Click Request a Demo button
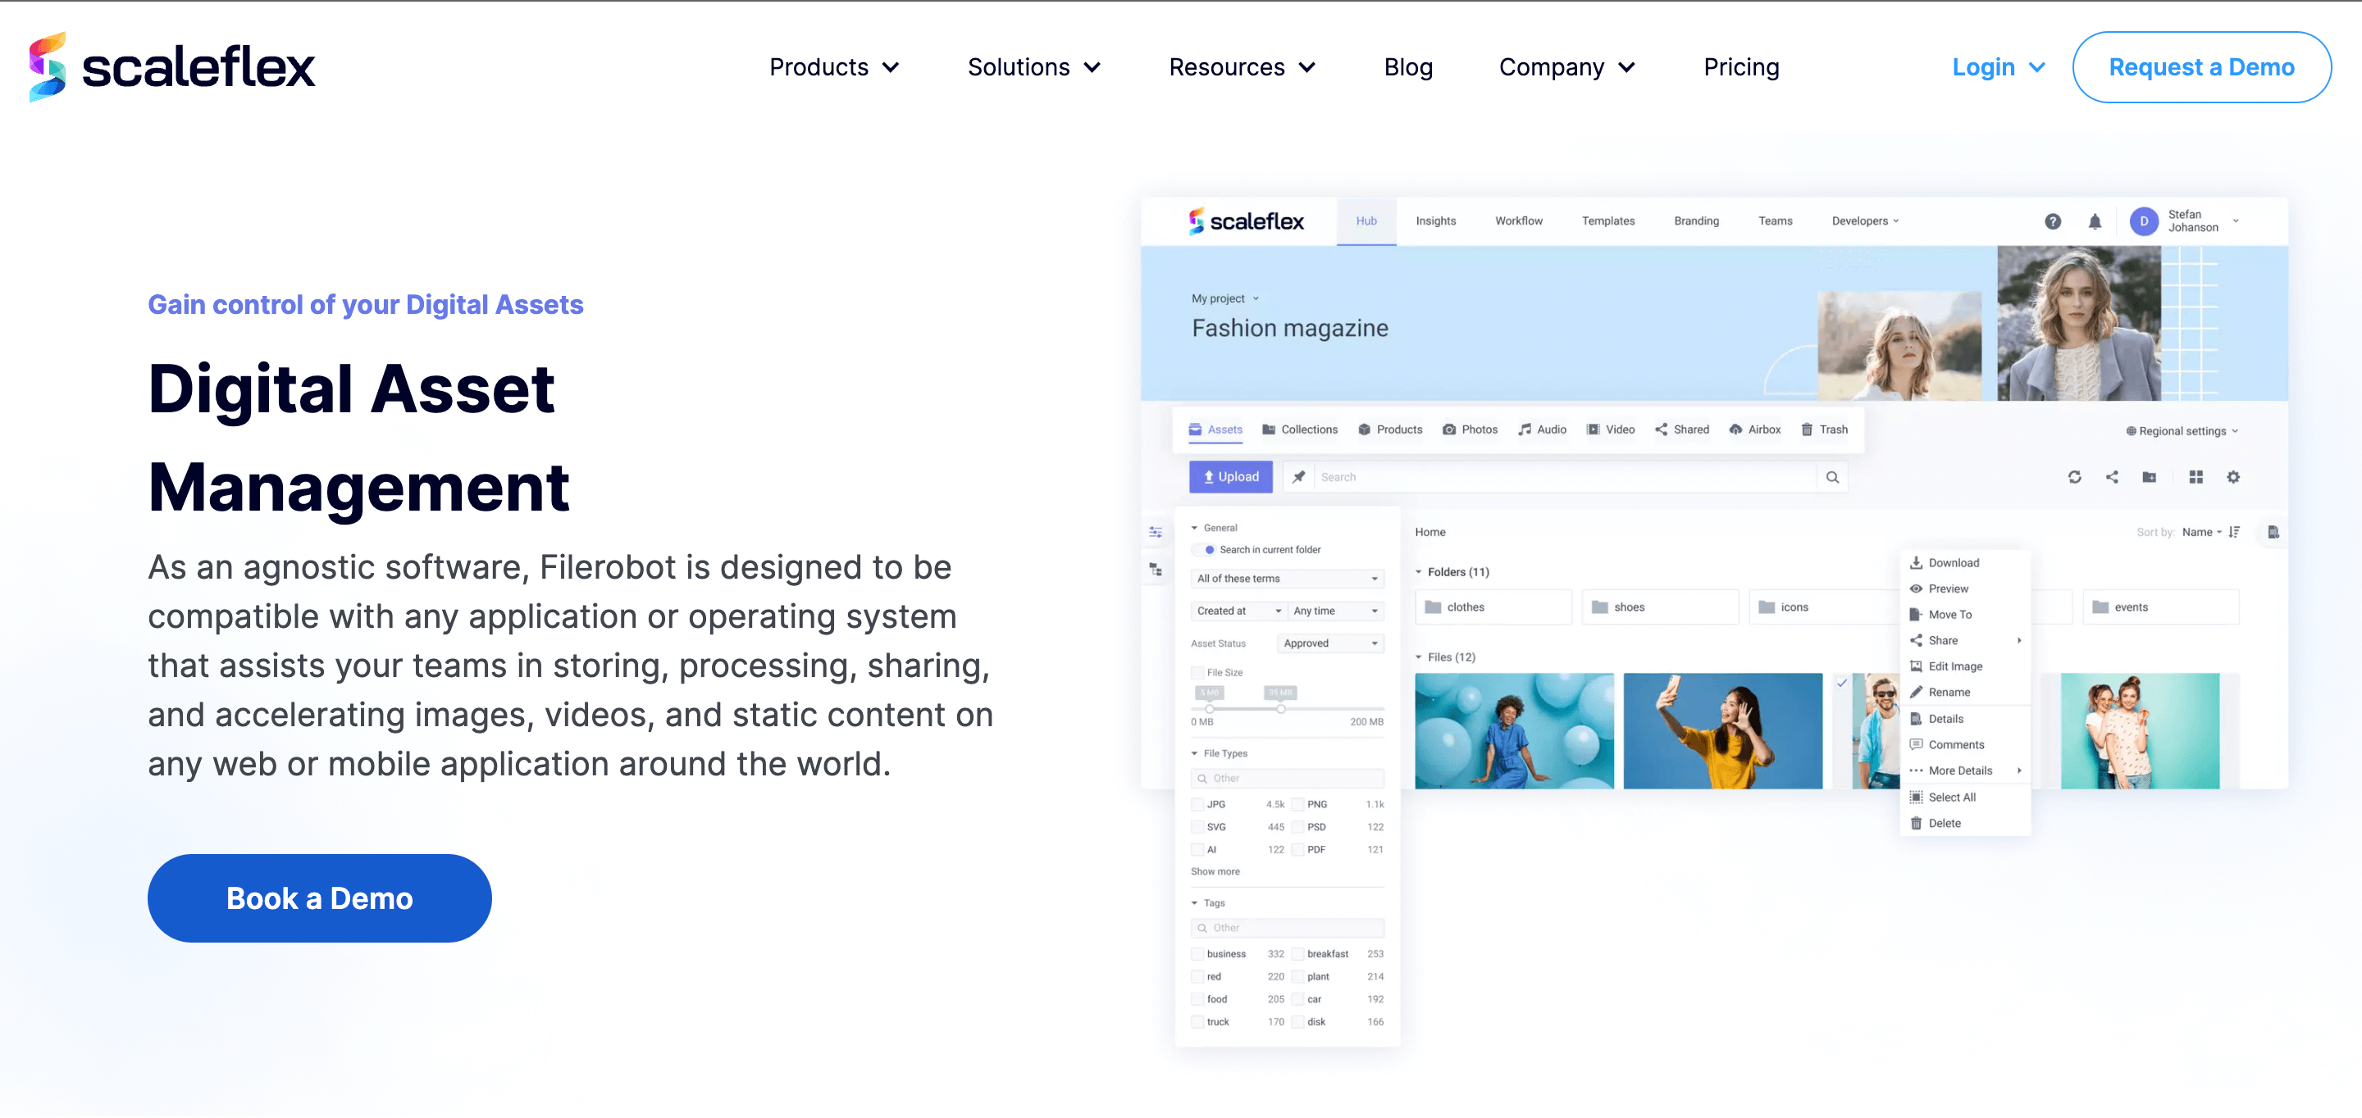2362x1118 pixels. tap(2200, 65)
